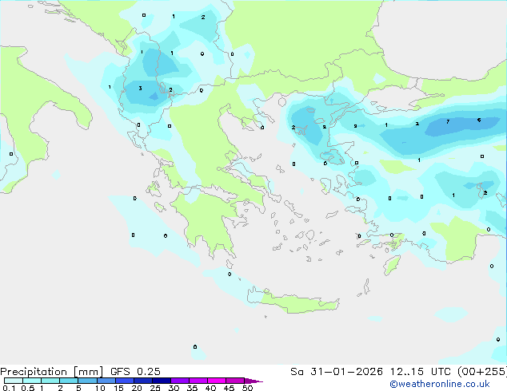This screenshot has width=507, height=391.
Task: Click the "Sa 31-01-2026" date text
Action: pyautogui.click(x=337, y=372)
